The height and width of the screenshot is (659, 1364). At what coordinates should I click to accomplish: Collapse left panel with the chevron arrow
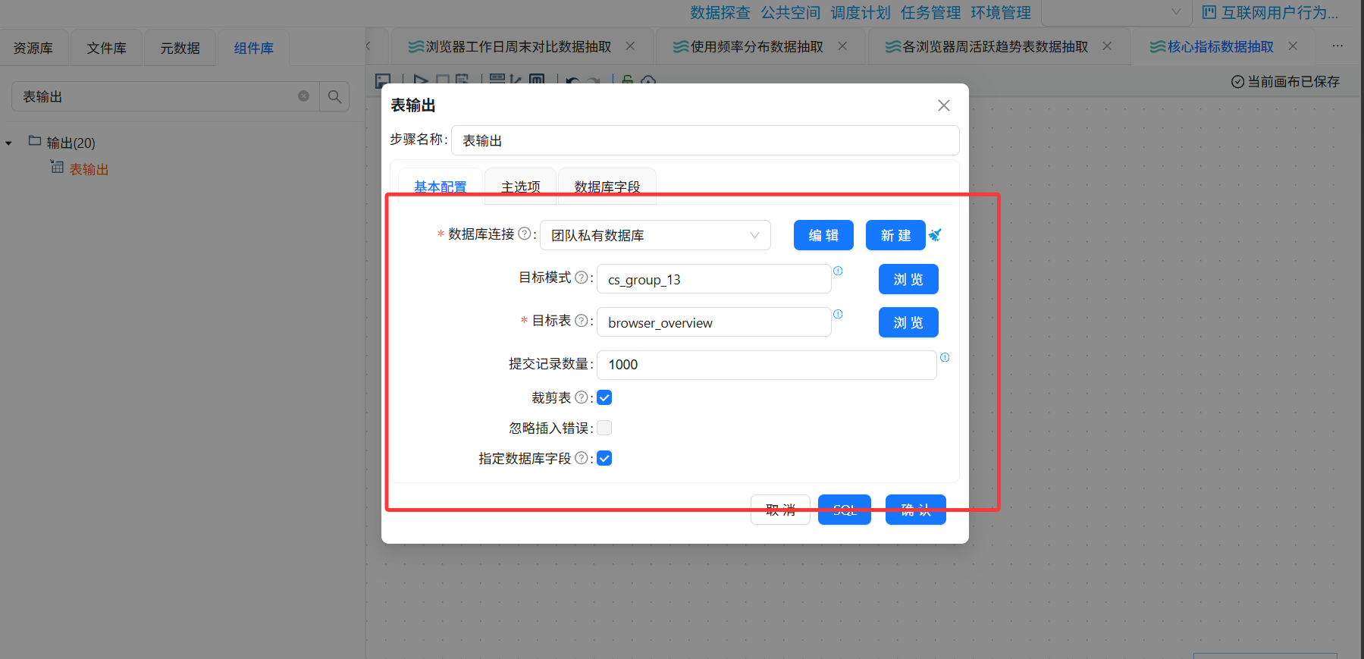[368, 46]
